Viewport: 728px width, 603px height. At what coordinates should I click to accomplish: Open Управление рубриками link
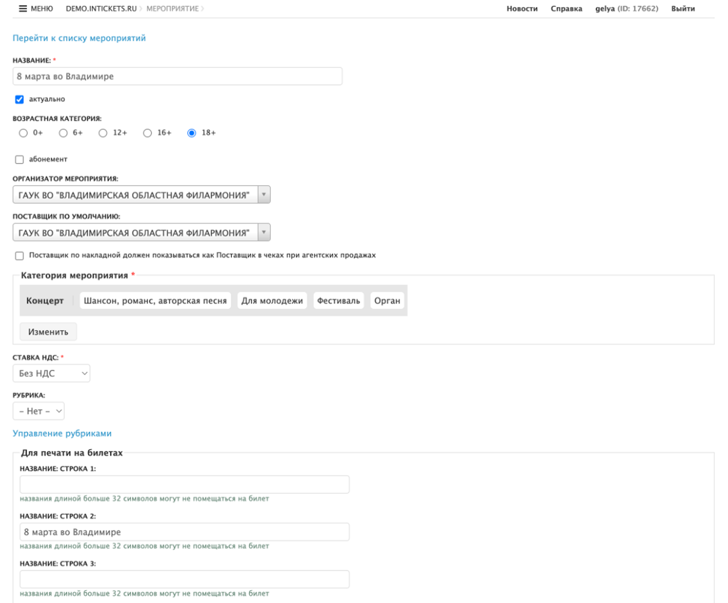coord(62,433)
